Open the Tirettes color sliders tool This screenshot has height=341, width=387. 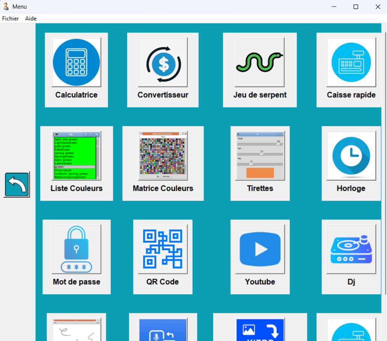click(260, 156)
